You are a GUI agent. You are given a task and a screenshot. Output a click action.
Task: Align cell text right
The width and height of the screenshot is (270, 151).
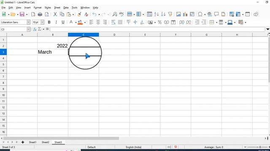[x=105, y=22]
